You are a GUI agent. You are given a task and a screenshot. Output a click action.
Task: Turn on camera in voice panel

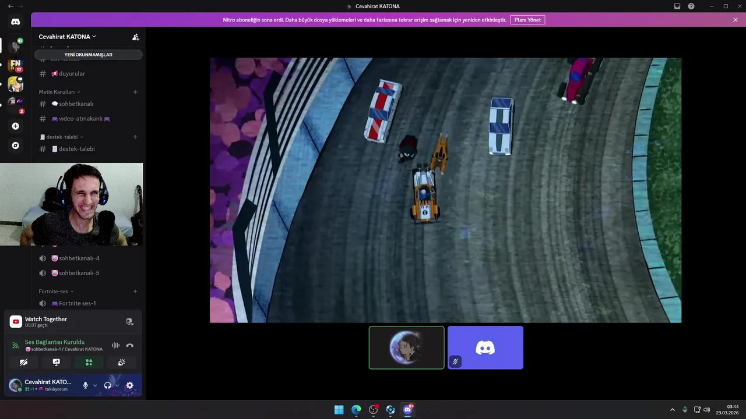(23, 362)
